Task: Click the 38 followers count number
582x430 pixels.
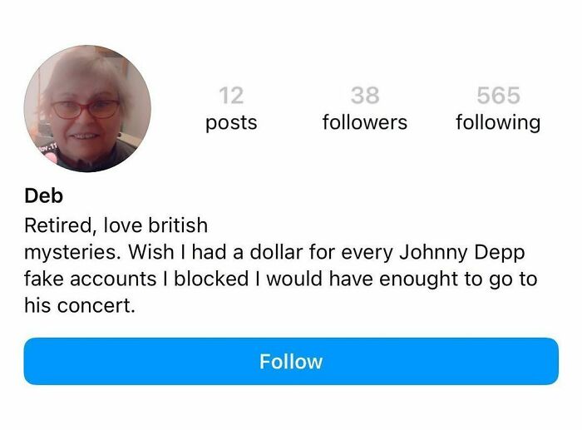Action: click(364, 95)
